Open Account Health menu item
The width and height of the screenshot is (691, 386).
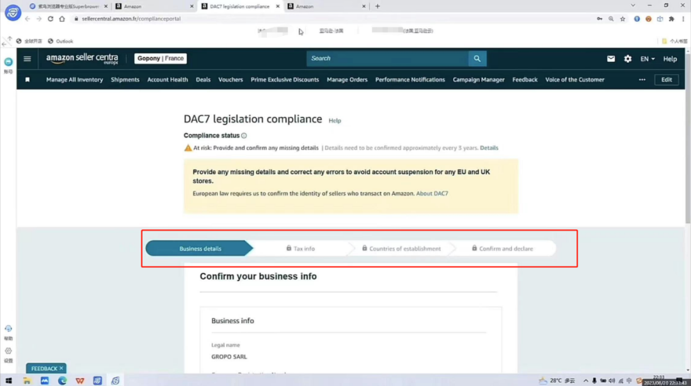pos(168,80)
